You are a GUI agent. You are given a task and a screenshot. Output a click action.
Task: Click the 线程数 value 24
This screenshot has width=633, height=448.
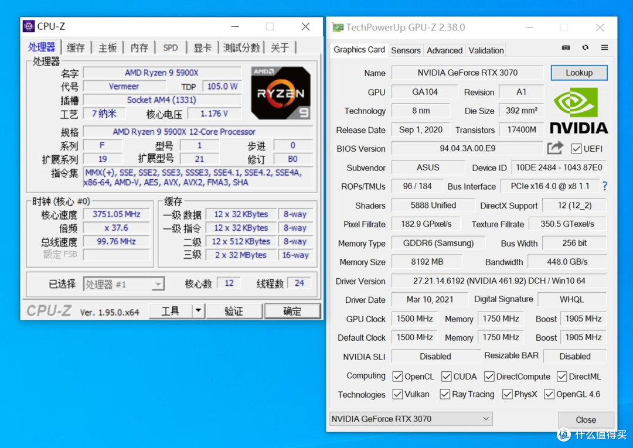[x=299, y=283]
